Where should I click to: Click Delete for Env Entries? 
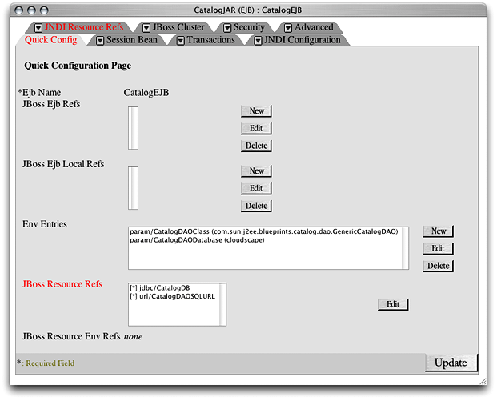[439, 266]
